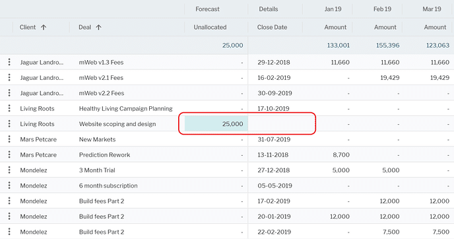The height and width of the screenshot is (239, 454).
Task: Select Healthy Living Campaign Planning deal
Action: (125, 109)
